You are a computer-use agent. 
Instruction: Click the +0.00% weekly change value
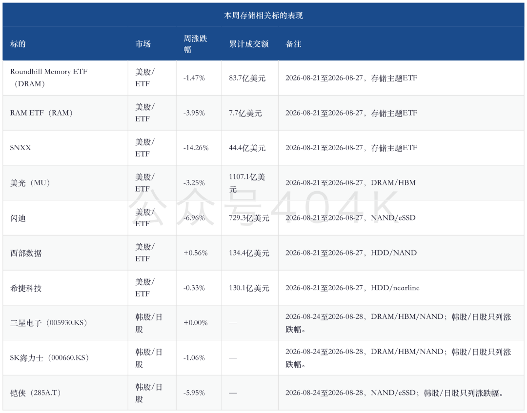pos(195,323)
